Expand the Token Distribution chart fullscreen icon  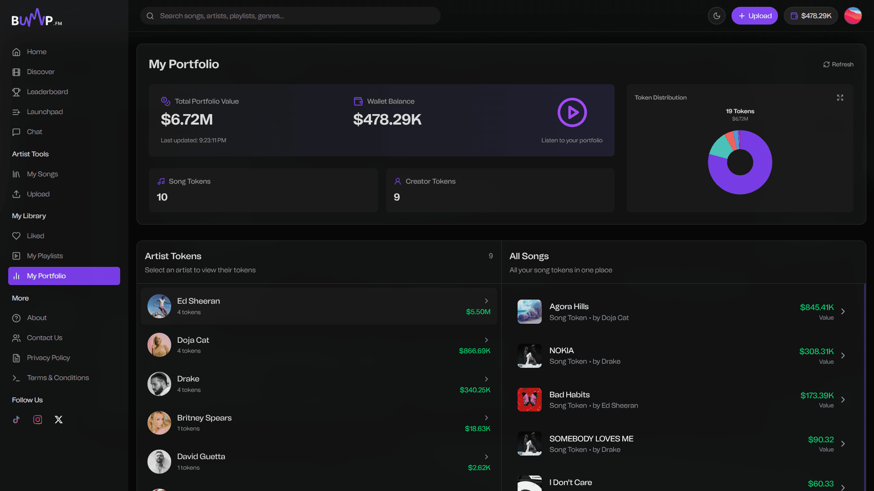pos(840,97)
